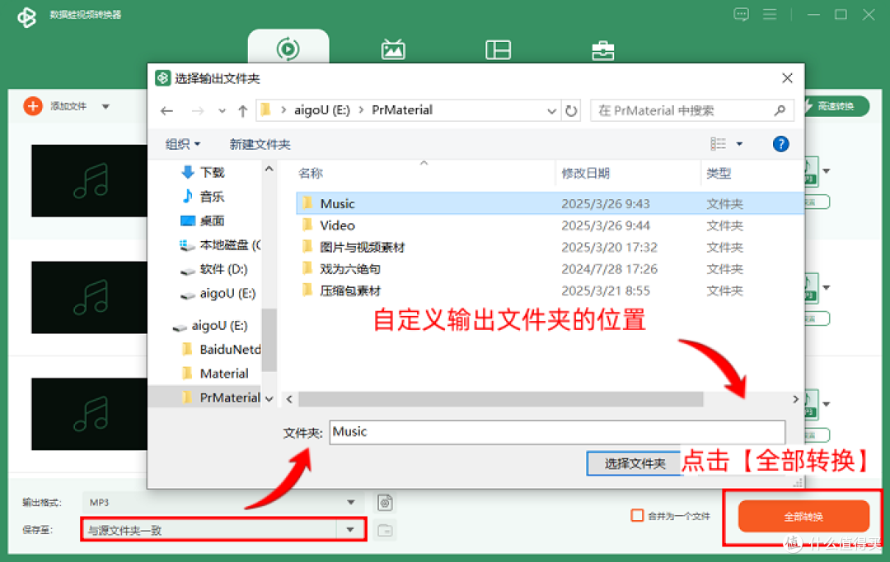Refresh the current folder view
This screenshot has width=890, height=562.
[571, 111]
